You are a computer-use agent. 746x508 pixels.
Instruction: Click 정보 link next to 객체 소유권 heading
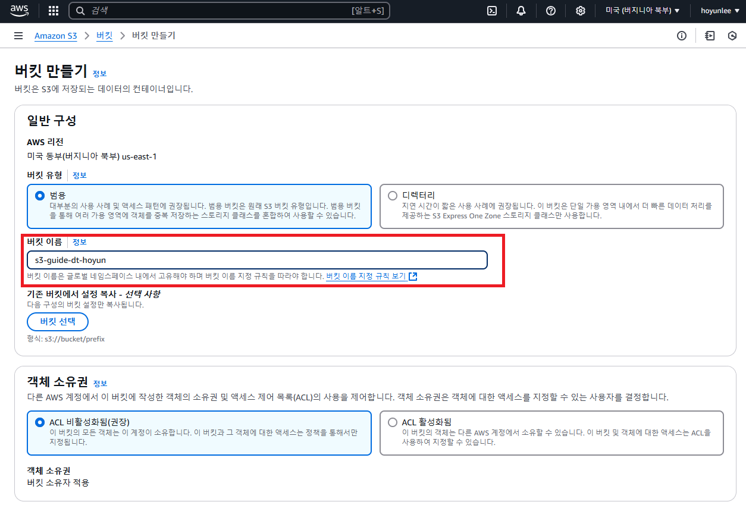(100, 384)
